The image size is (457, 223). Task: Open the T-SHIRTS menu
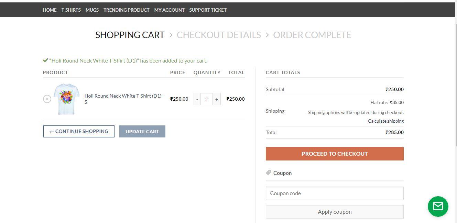point(71,10)
